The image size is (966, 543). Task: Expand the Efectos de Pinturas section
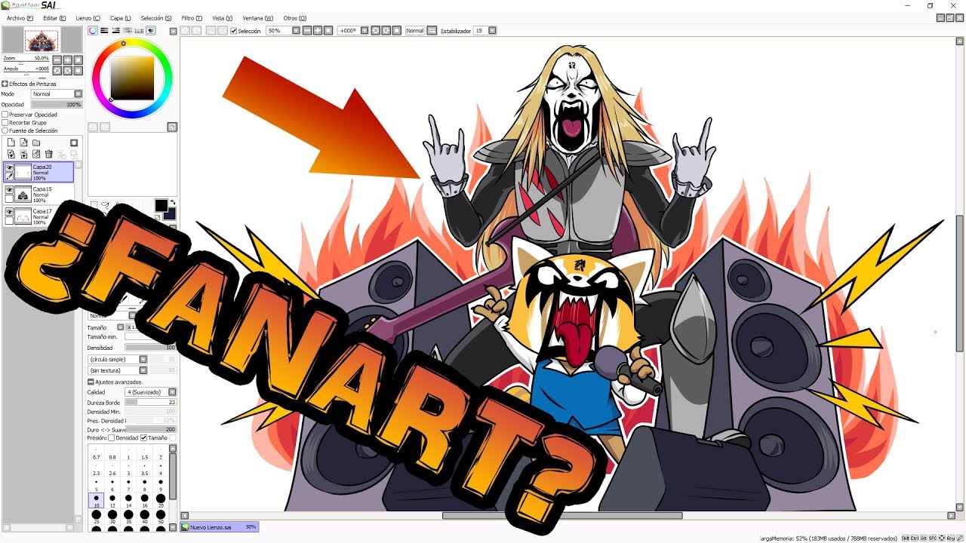click(5, 84)
